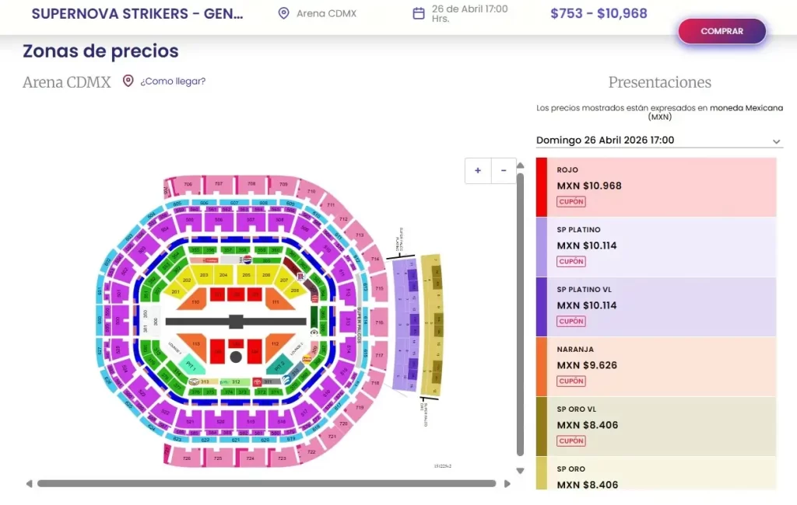Select the SUPERNOVA STRIKERS event title
This screenshot has width=797, height=505.
pos(137,12)
